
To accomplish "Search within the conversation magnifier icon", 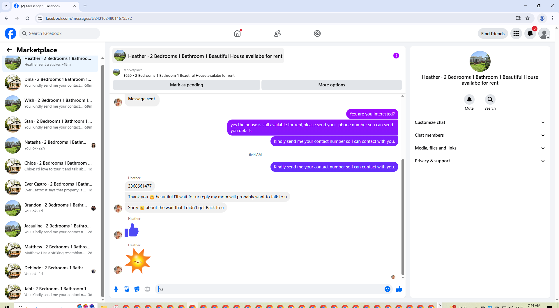I will coord(490,99).
